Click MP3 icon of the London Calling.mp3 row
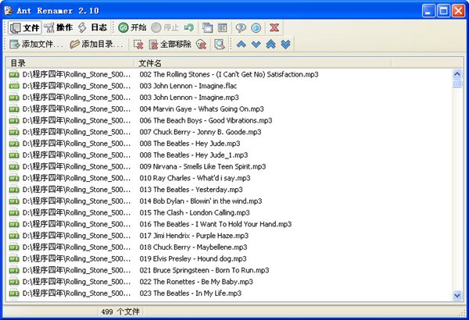Viewport: 469px width, 320px height. coord(14,213)
